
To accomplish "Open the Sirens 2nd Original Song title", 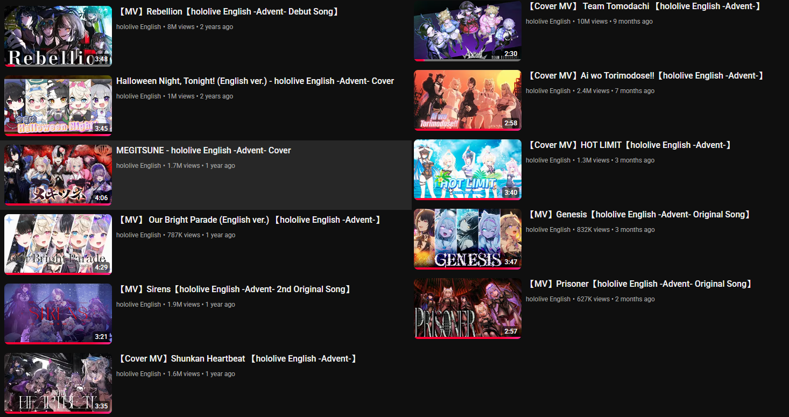I will coord(235,289).
